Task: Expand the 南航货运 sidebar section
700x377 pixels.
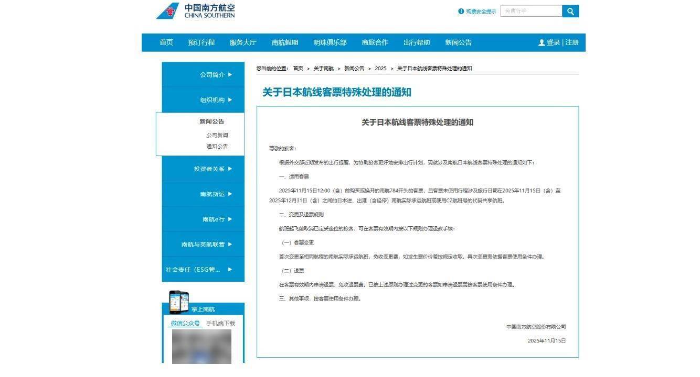Action: coord(216,194)
